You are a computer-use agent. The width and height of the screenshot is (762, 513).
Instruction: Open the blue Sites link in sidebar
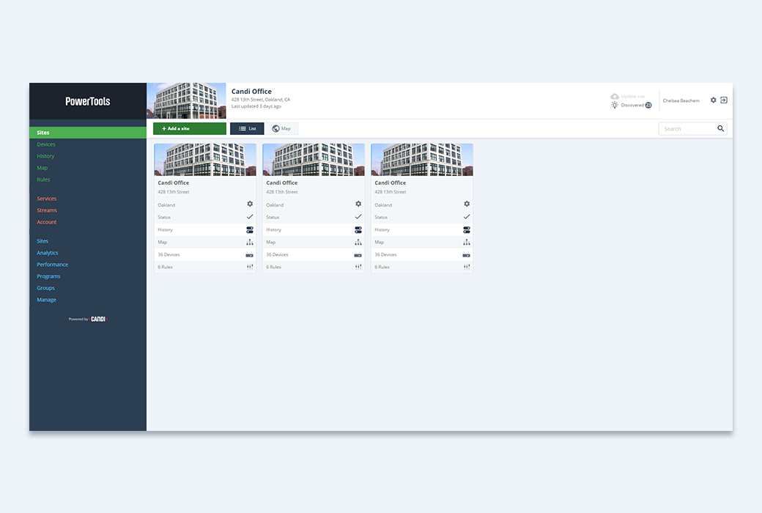(42, 240)
